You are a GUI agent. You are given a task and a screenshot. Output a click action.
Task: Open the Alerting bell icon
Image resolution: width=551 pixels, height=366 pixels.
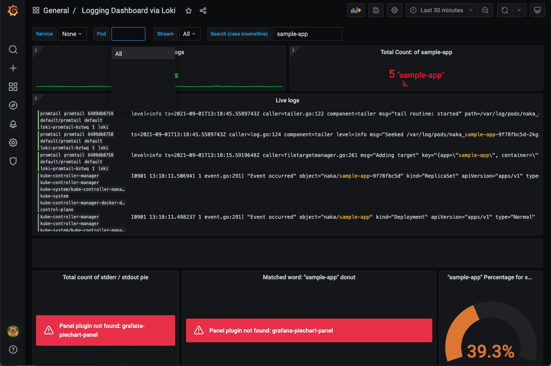click(x=13, y=124)
